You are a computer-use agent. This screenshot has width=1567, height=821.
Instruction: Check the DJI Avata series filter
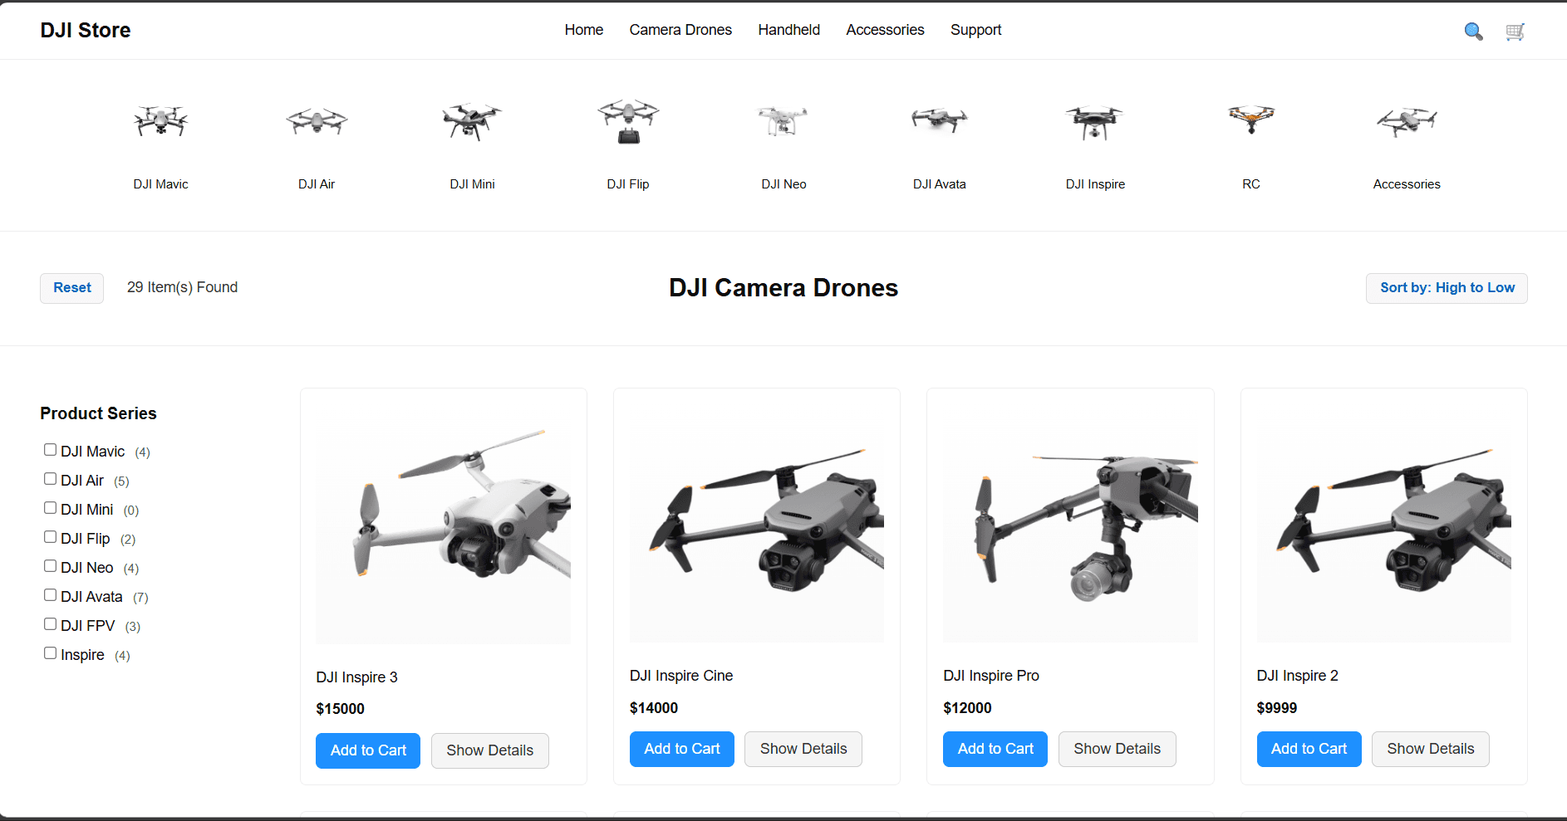[x=51, y=595]
